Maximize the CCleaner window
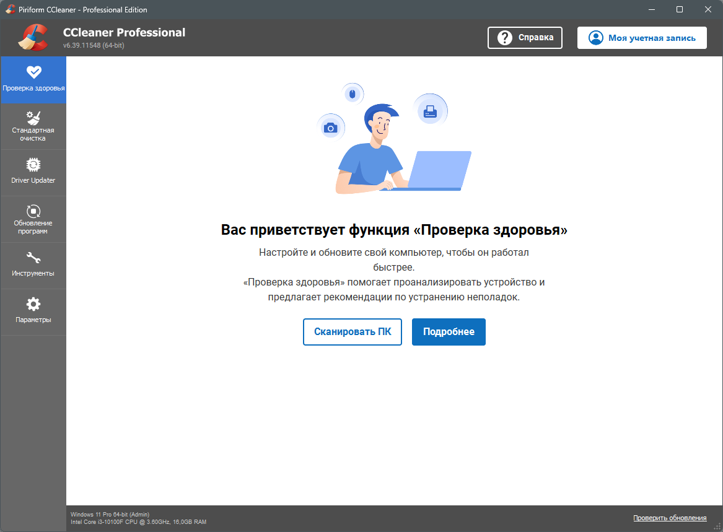This screenshot has width=723, height=532. [x=680, y=9]
